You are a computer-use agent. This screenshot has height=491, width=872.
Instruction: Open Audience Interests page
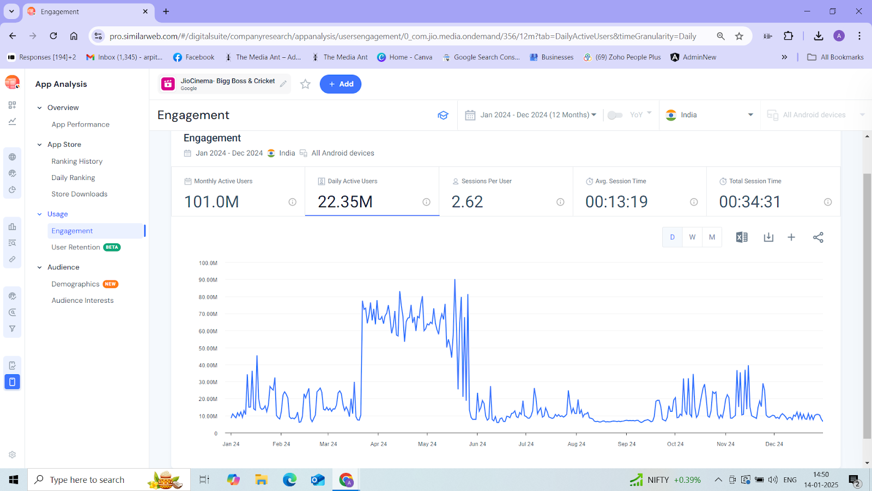(82, 301)
